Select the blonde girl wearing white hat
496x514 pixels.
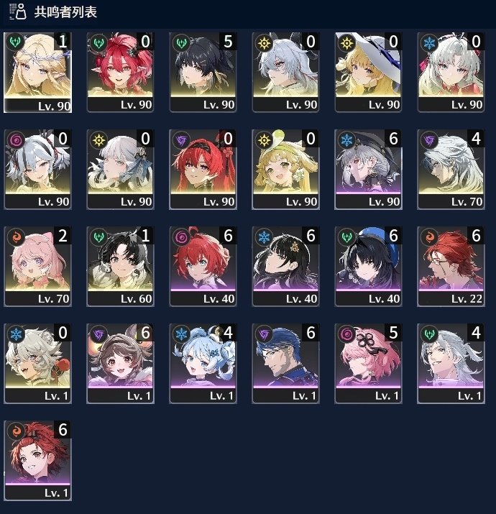click(x=368, y=73)
